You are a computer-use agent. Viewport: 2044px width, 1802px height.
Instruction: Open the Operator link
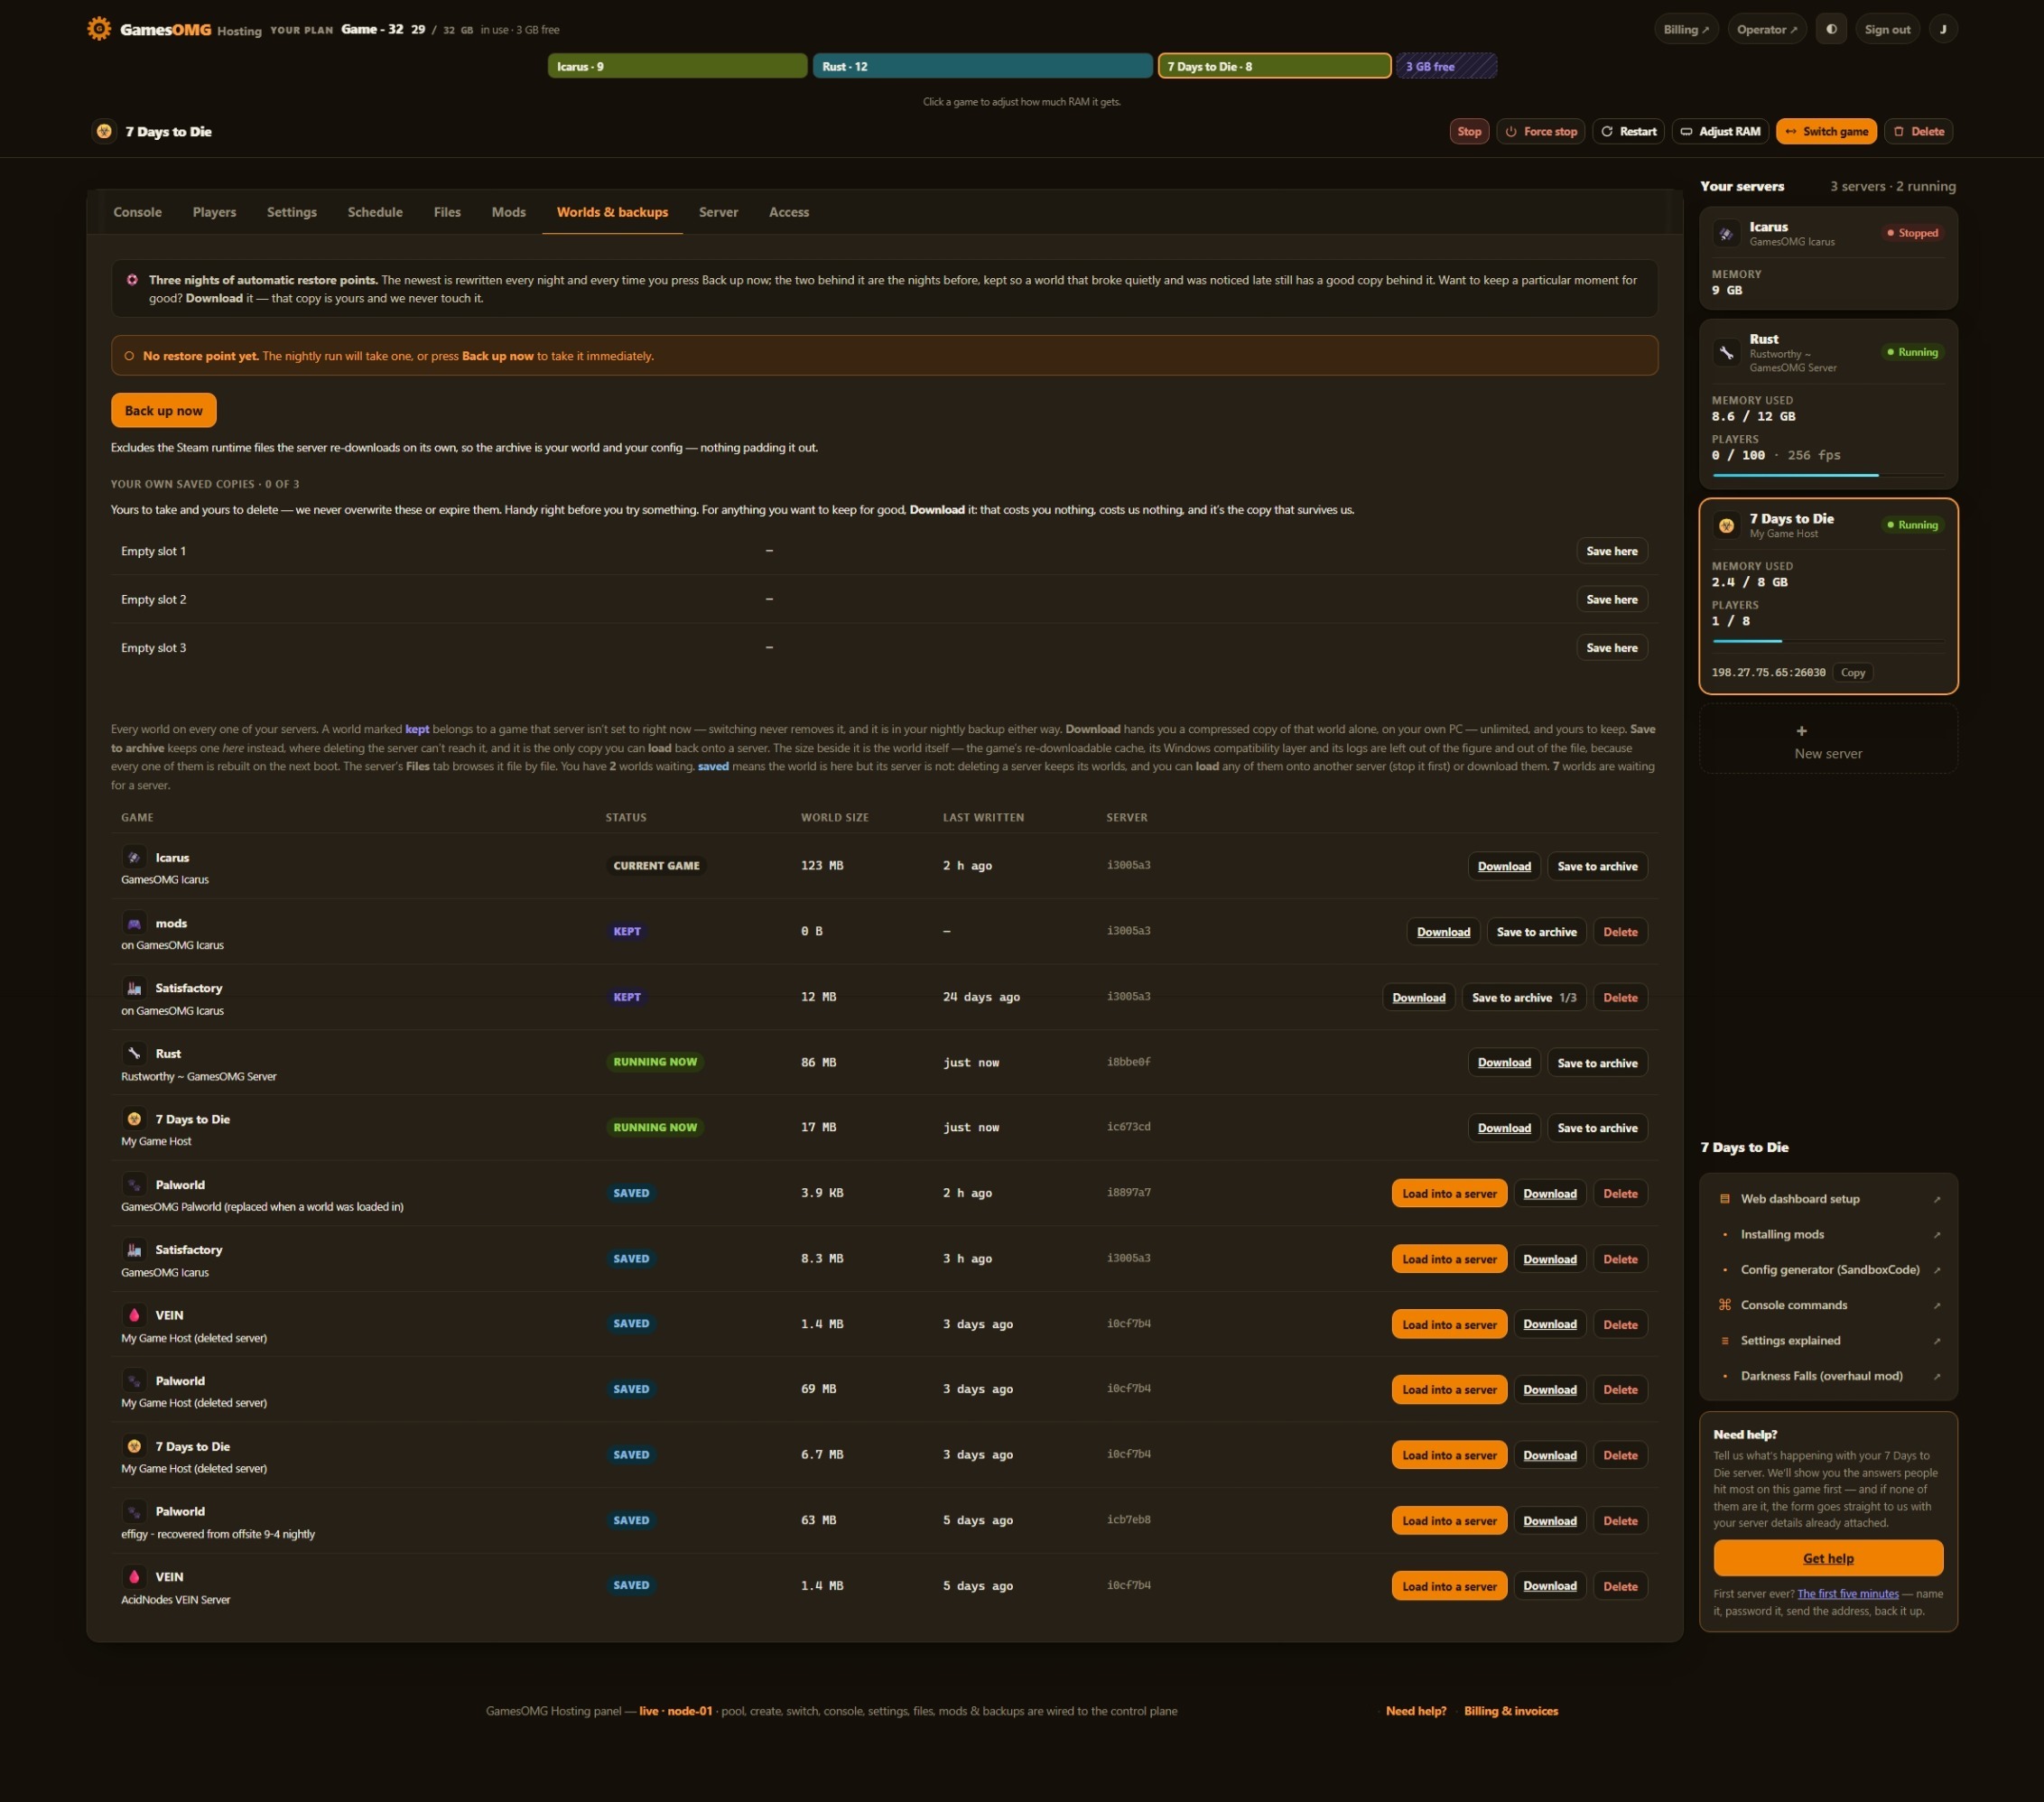pos(1767,29)
